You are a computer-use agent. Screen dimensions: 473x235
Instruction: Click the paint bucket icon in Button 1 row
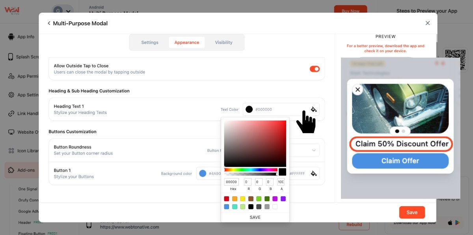pyautogui.click(x=314, y=173)
